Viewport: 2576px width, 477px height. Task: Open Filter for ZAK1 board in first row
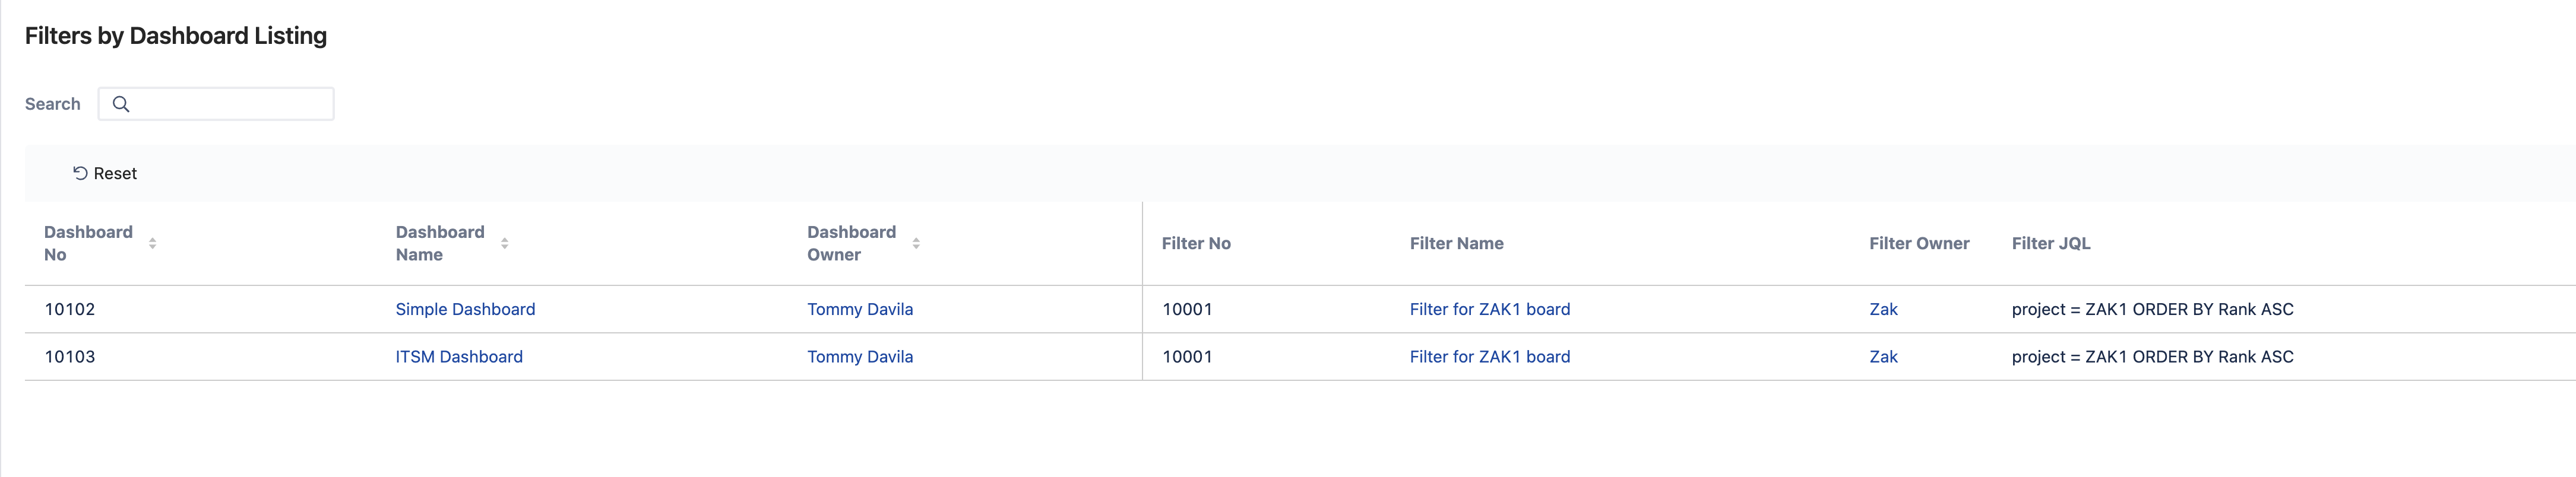[x=1490, y=309]
